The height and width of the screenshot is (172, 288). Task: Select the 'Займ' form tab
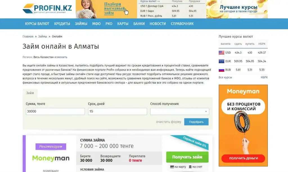pyautogui.click(x=30, y=93)
